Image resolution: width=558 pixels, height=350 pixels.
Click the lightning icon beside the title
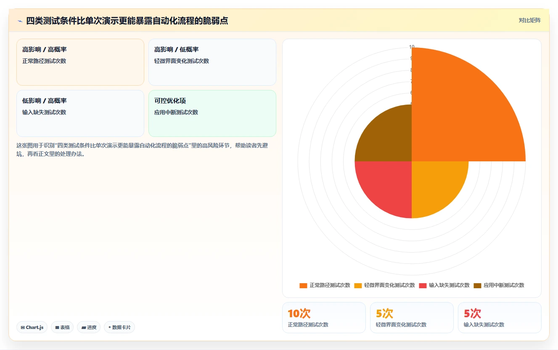tap(20, 21)
